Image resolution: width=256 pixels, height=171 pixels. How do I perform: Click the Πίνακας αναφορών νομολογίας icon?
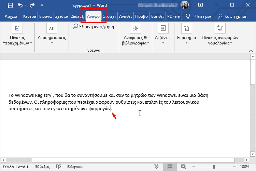click(x=220, y=28)
